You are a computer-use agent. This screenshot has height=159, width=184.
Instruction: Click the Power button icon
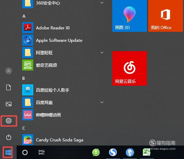[9, 137]
